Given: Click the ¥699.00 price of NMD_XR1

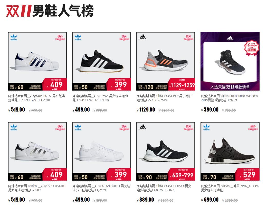Looking at the screenshot, I should pos(209,200).
